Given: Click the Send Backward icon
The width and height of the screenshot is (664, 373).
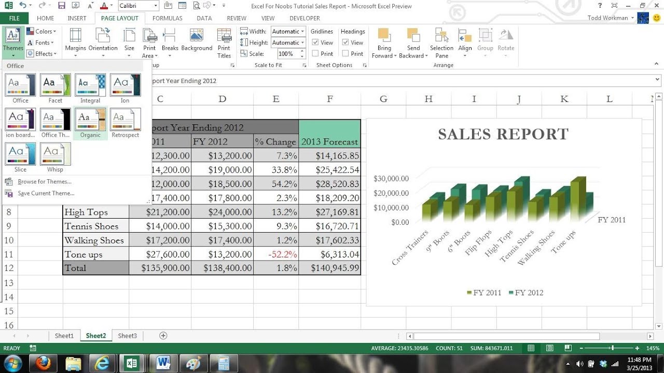Looking at the screenshot, I should point(413,35).
